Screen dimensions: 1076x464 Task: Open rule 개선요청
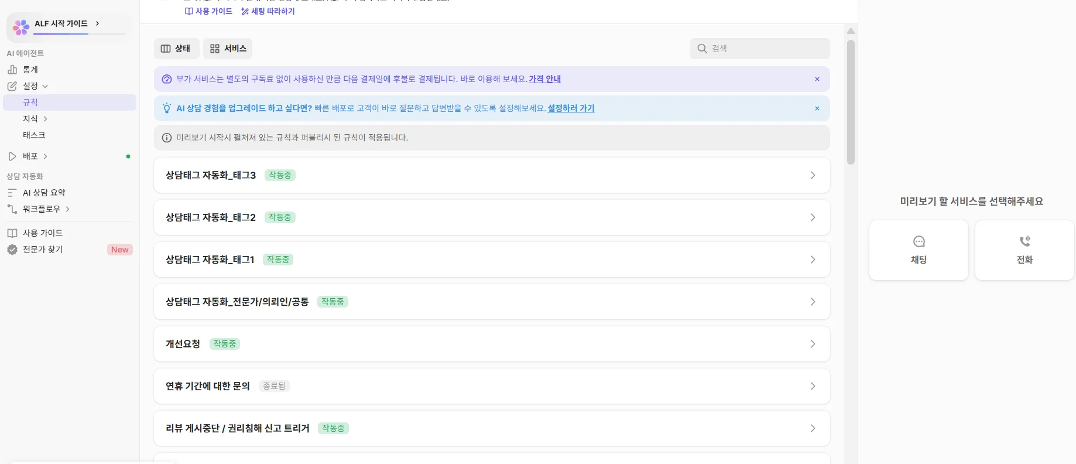(492, 344)
